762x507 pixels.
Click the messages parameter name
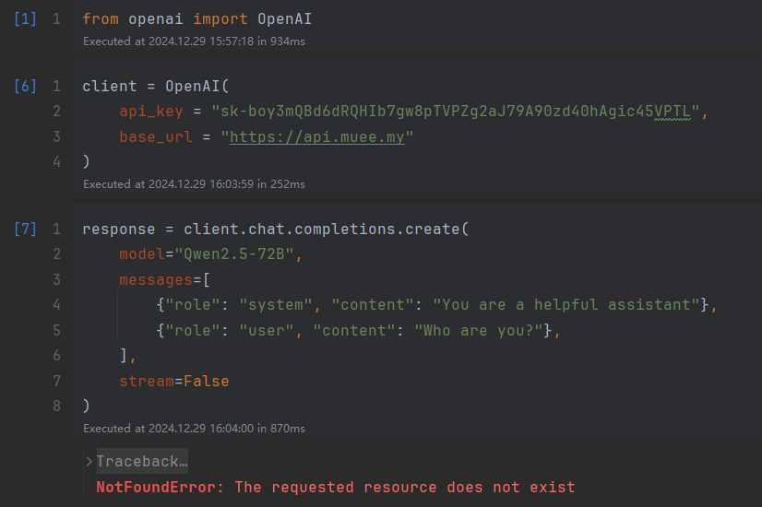pyautogui.click(x=156, y=279)
